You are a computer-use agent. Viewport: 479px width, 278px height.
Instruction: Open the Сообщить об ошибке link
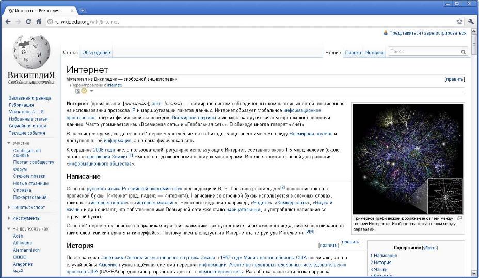[27, 153]
